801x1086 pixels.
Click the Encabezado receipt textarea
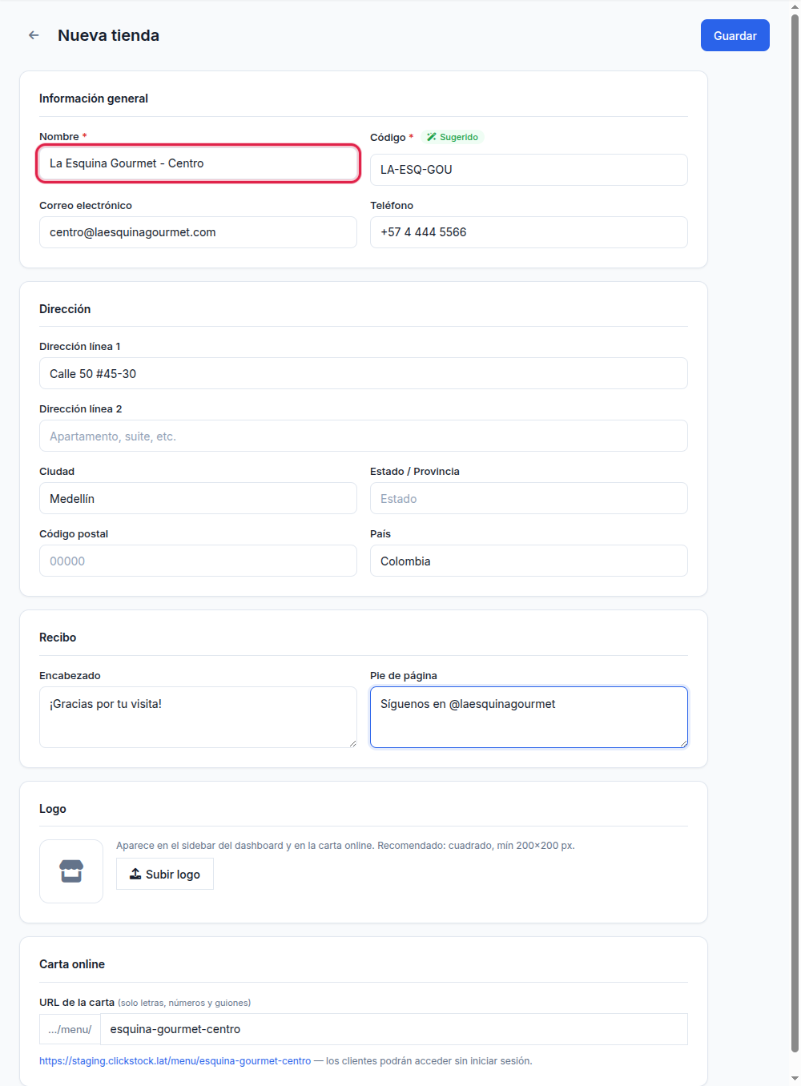(198, 717)
